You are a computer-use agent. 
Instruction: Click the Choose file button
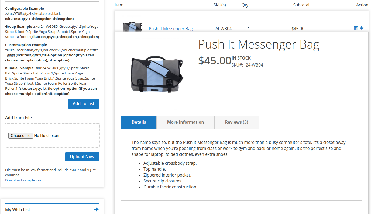20,136
